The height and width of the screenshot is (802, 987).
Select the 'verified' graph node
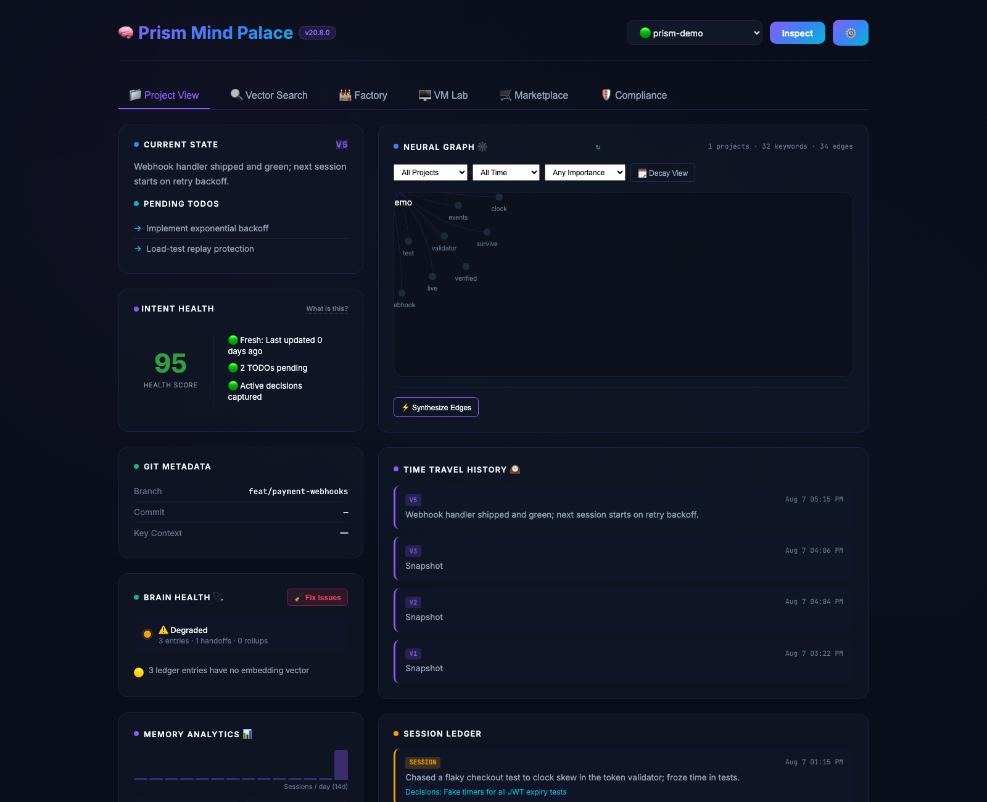click(466, 267)
